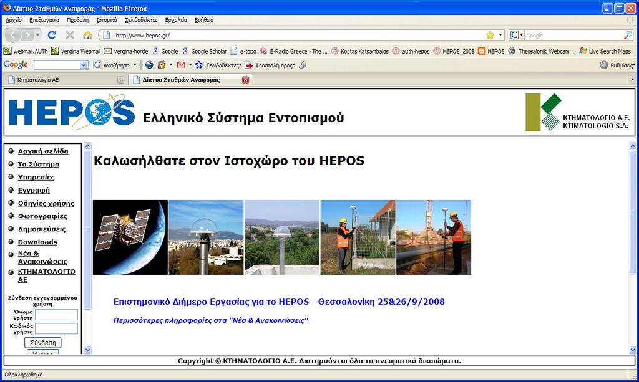Screen dimensions: 639x382
Task: Open the HEPOS_2008 bookmark
Action: (454, 51)
